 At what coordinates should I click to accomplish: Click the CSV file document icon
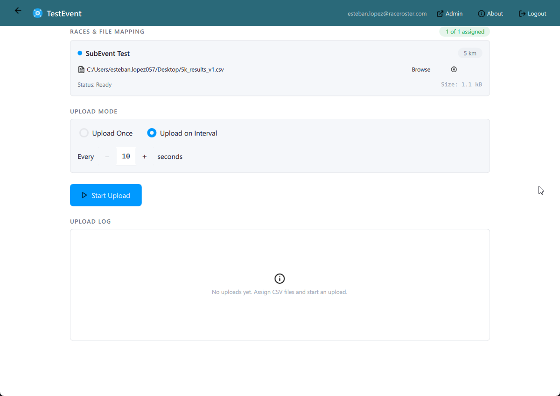(x=81, y=70)
